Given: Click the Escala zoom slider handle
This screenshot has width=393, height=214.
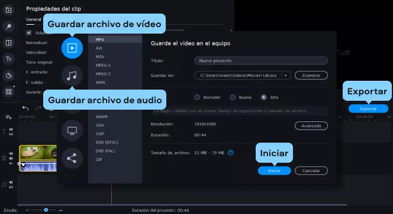Looking at the screenshot, I should [46, 210].
